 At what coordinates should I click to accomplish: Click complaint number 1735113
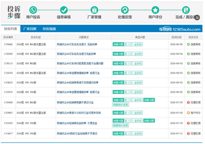tap(8, 64)
